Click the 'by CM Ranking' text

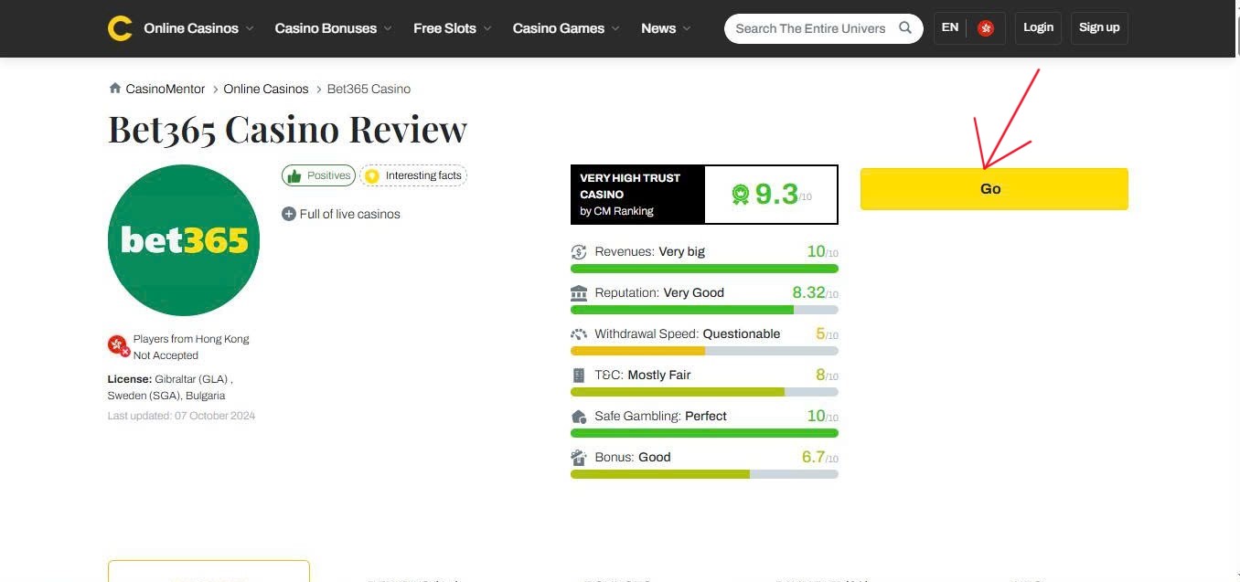pos(616,211)
